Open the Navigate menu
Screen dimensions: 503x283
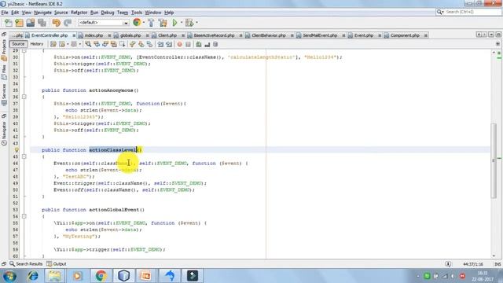(42, 13)
